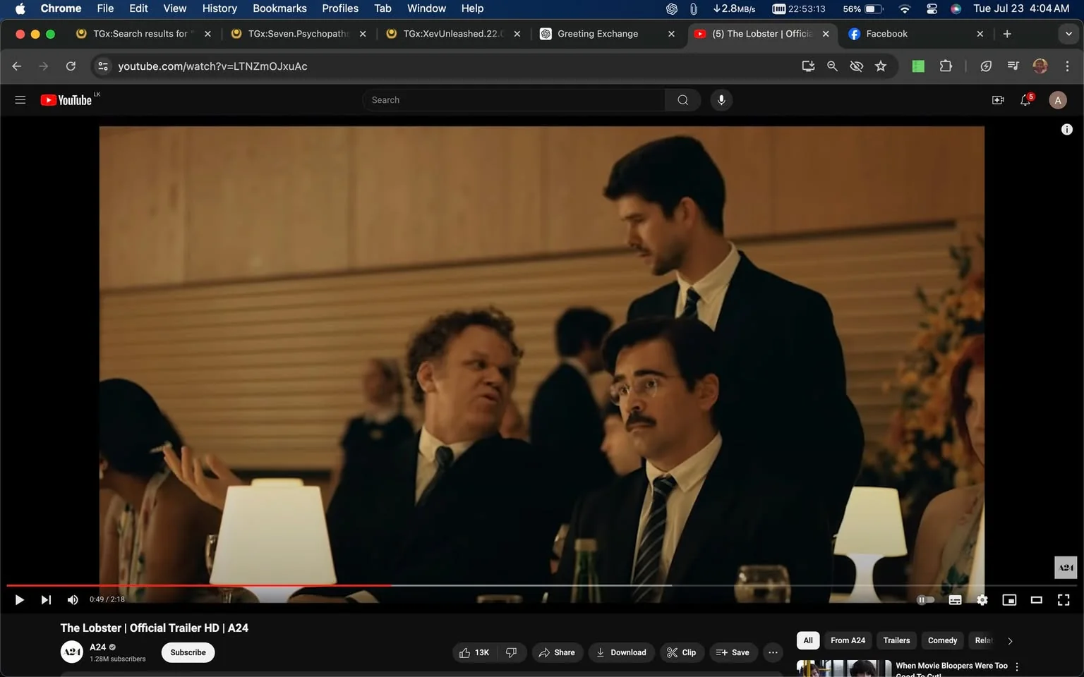Reload the page
Viewport: 1084px width, 677px height.
tap(71, 66)
